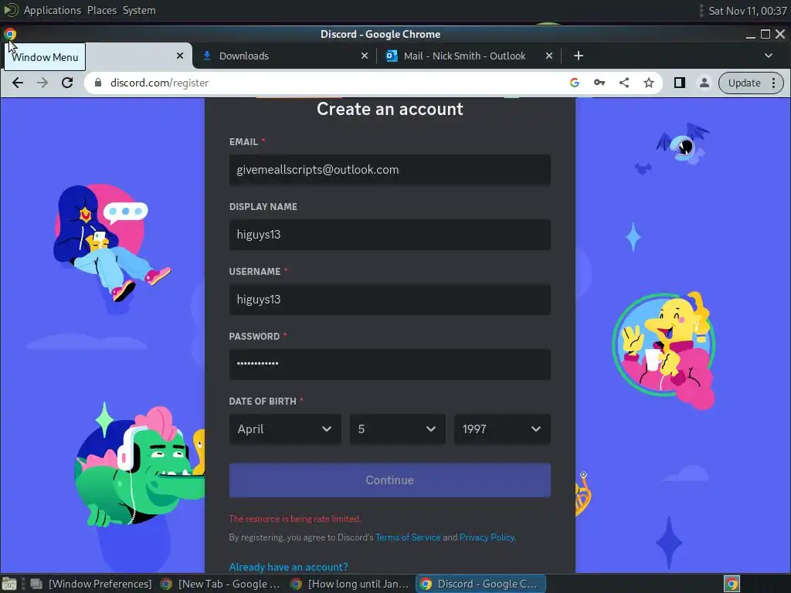Image resolution: width=791 pixels, height=593 pixels.
Task: Open the Applications menu
Action: (x=52, y=10)
